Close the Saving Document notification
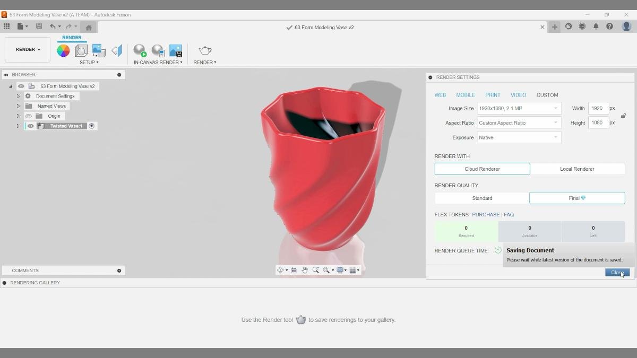637x358 pixels. (x=616, y=272)
